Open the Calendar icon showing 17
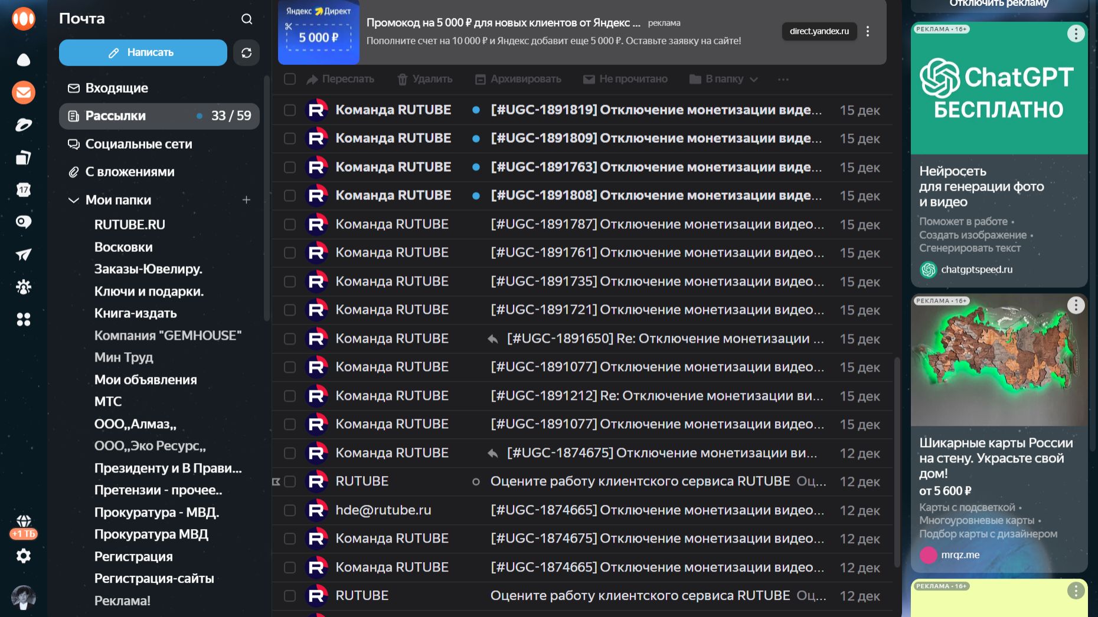 (24, 190)
